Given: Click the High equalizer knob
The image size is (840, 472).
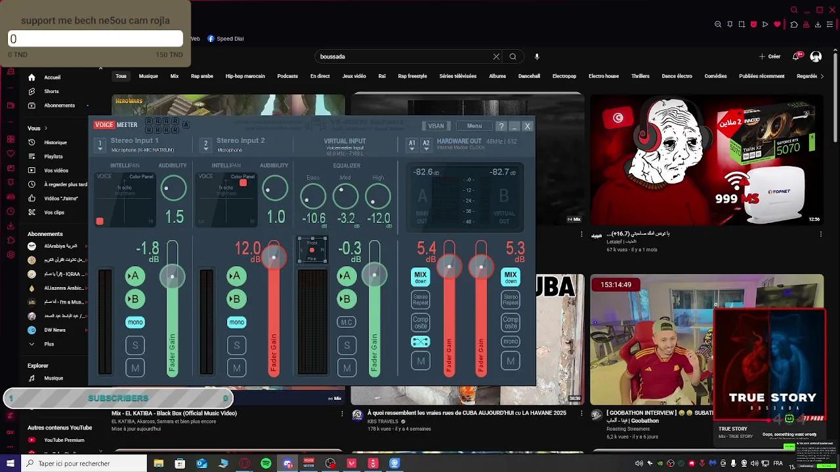Looking at the screenshot, I should tap(378, 197).
